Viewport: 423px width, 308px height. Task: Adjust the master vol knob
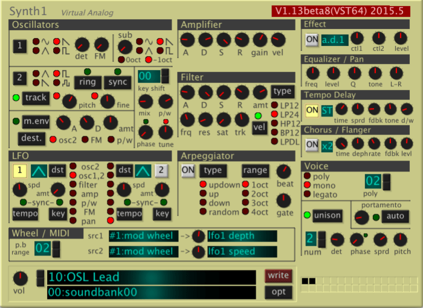[x=20, y=278]
